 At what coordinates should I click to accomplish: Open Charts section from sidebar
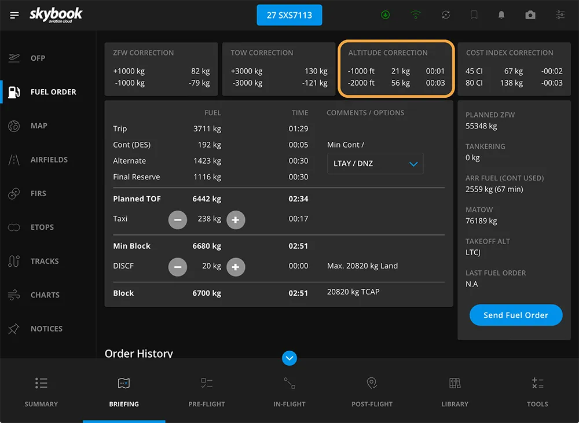[45, 295]
